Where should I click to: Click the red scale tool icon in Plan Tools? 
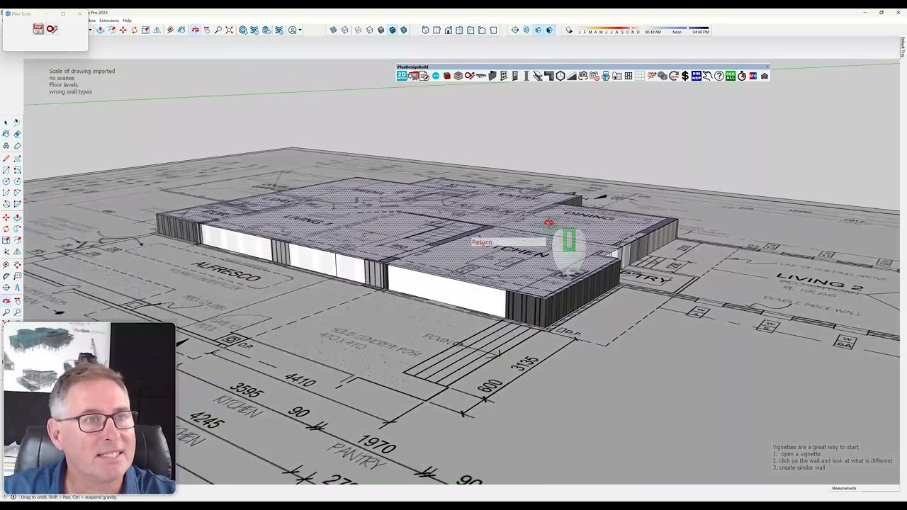[52, 29]
